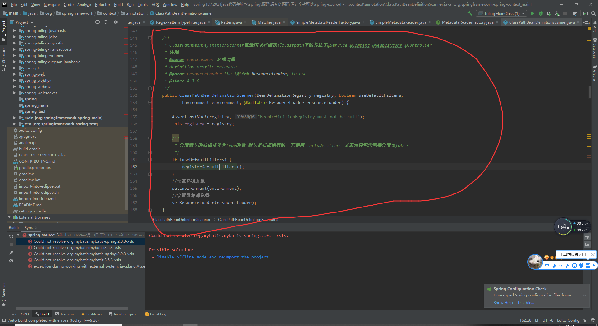Open Project panel settings gear

point(116,22)
